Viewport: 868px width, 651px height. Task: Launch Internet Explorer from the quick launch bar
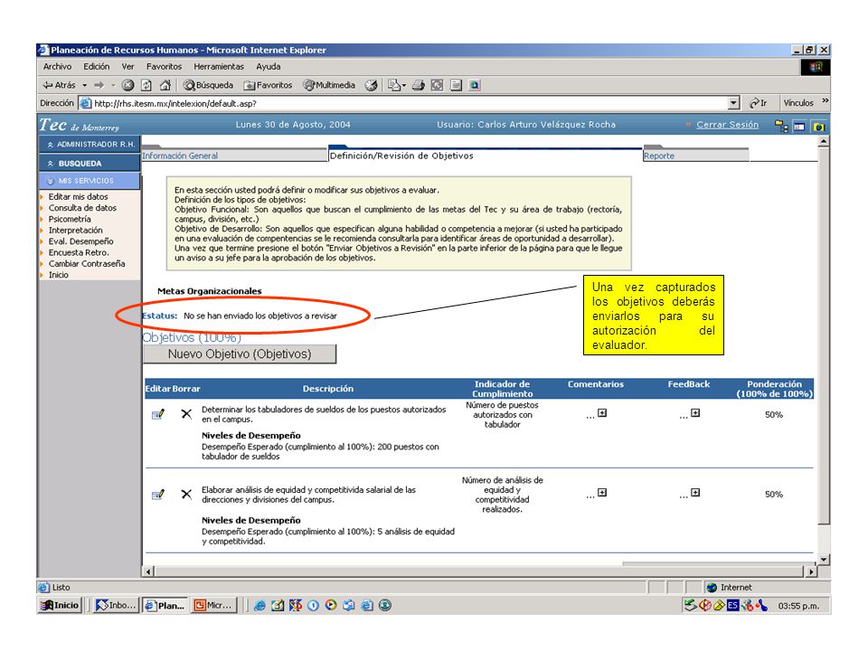[x=259, y=606]
